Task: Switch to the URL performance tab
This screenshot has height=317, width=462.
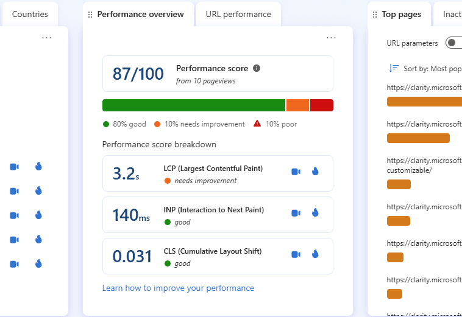Action: click(238, 15)
